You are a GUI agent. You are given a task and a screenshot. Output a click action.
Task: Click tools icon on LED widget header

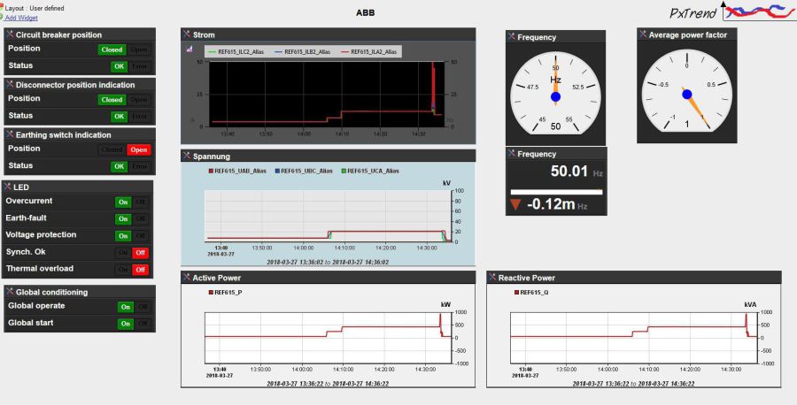click(x=10, y=187)
